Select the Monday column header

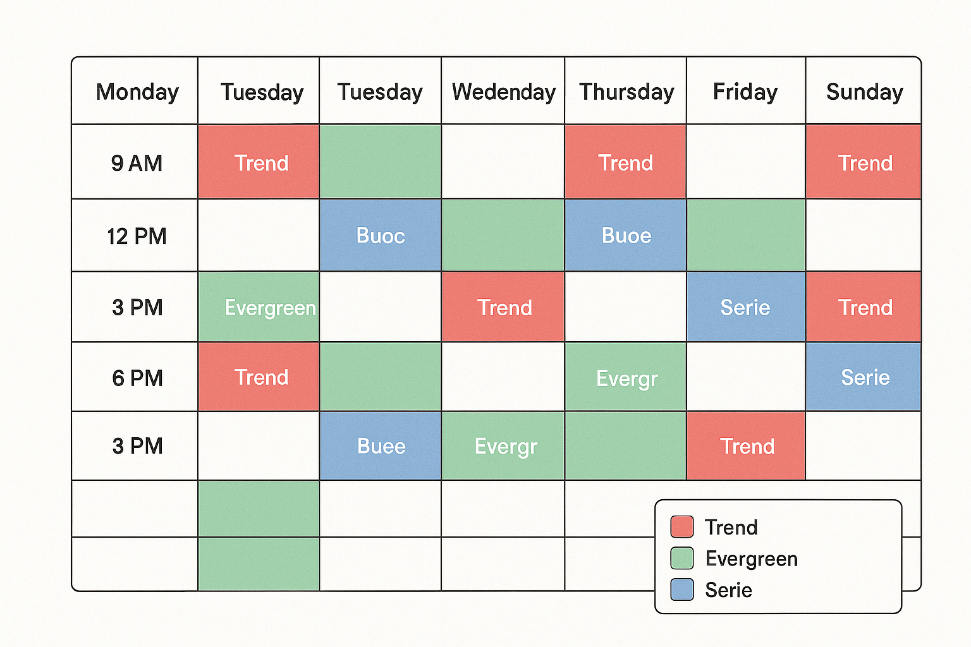click(x=137, y=92)
